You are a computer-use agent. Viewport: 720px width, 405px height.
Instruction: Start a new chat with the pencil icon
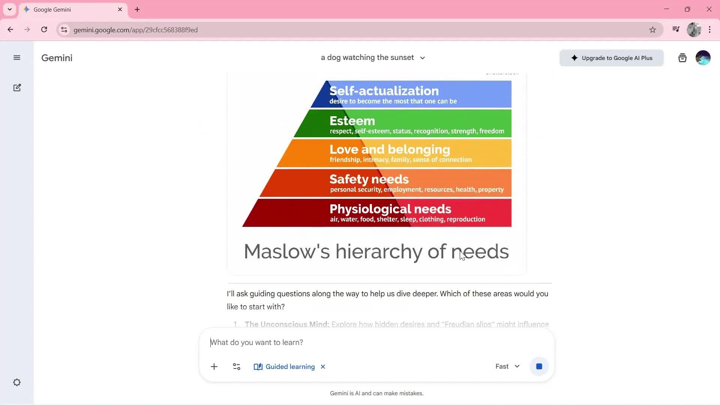17,87
